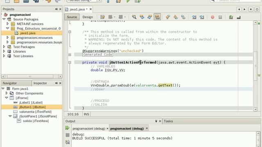Viewport: 262px width, 147px height.
Task: Click the settings icon below Stop in Output
Action: point(68,142)
